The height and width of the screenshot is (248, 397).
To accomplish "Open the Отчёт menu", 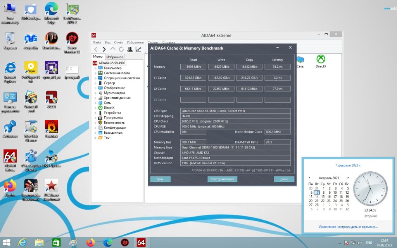I will pyautogui.click(x=119, y=42).
